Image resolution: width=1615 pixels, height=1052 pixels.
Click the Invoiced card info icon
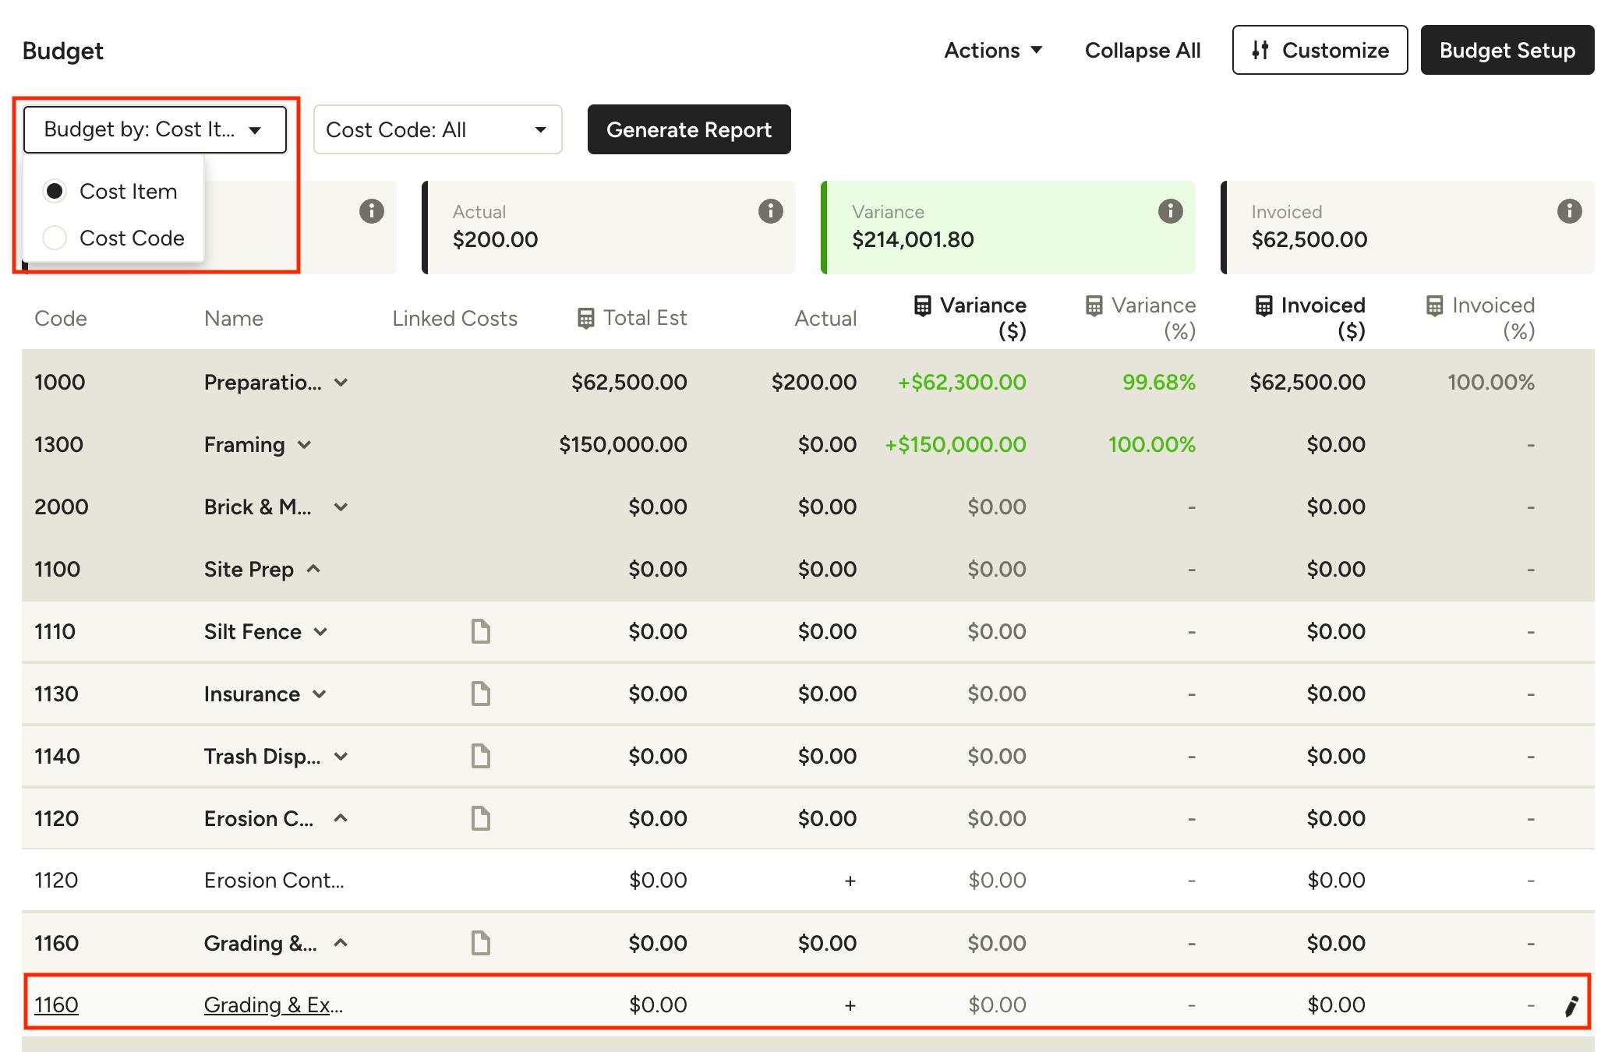click(x=1569, y=211)
